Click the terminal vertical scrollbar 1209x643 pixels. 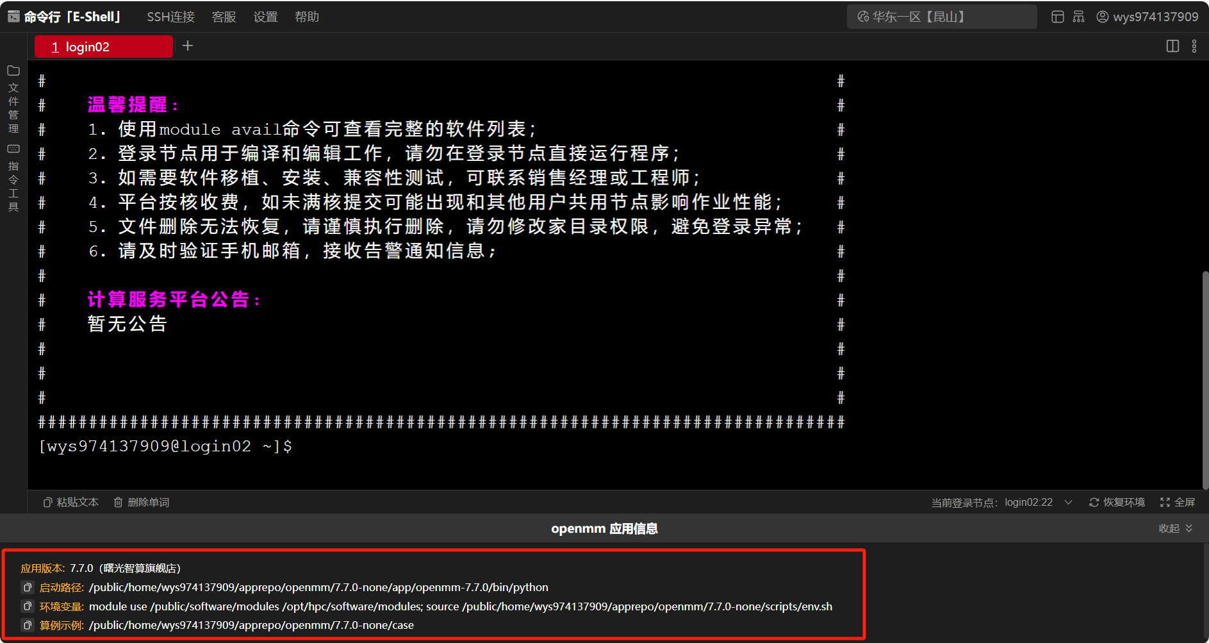click(x=1205, y=378)
